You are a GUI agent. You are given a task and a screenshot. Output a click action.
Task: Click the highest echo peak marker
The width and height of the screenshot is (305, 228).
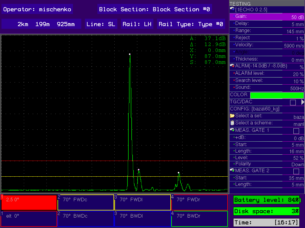pyautogui.click(x=130, y=54)
